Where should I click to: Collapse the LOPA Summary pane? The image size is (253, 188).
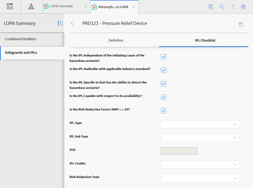click(60, 23)
